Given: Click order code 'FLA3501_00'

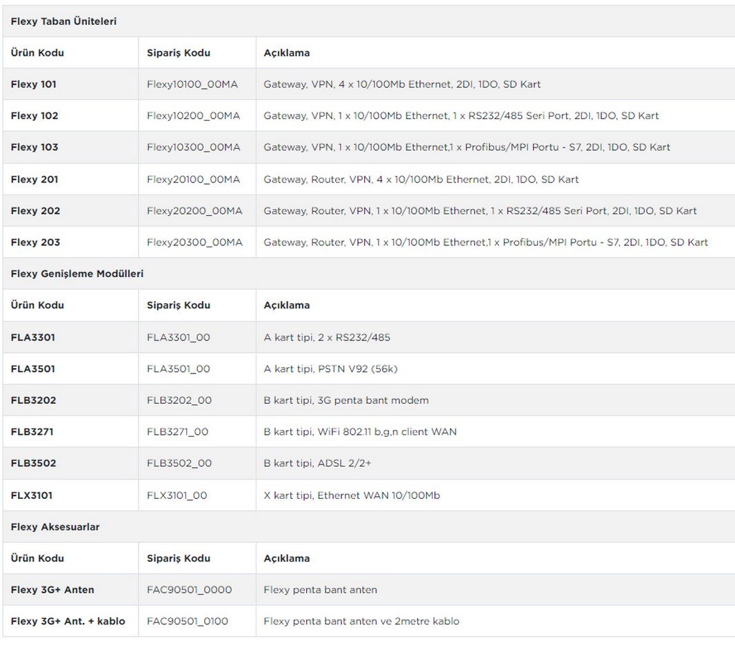Looking at the screenshot, I should [178, 369].
